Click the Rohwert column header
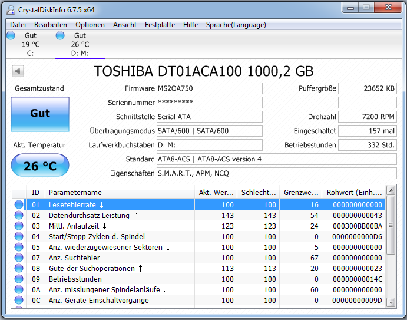Screen dimensions: 407x320 point(354,193)
